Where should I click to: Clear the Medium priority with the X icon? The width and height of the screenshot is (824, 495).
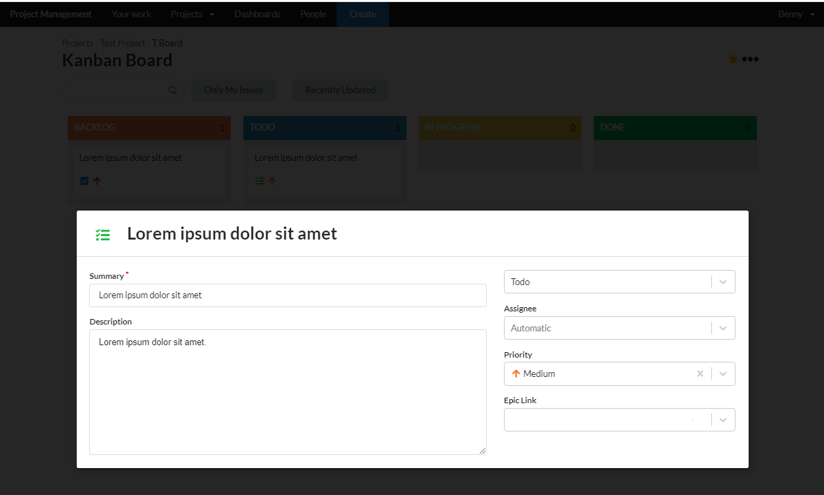[700, 373]
